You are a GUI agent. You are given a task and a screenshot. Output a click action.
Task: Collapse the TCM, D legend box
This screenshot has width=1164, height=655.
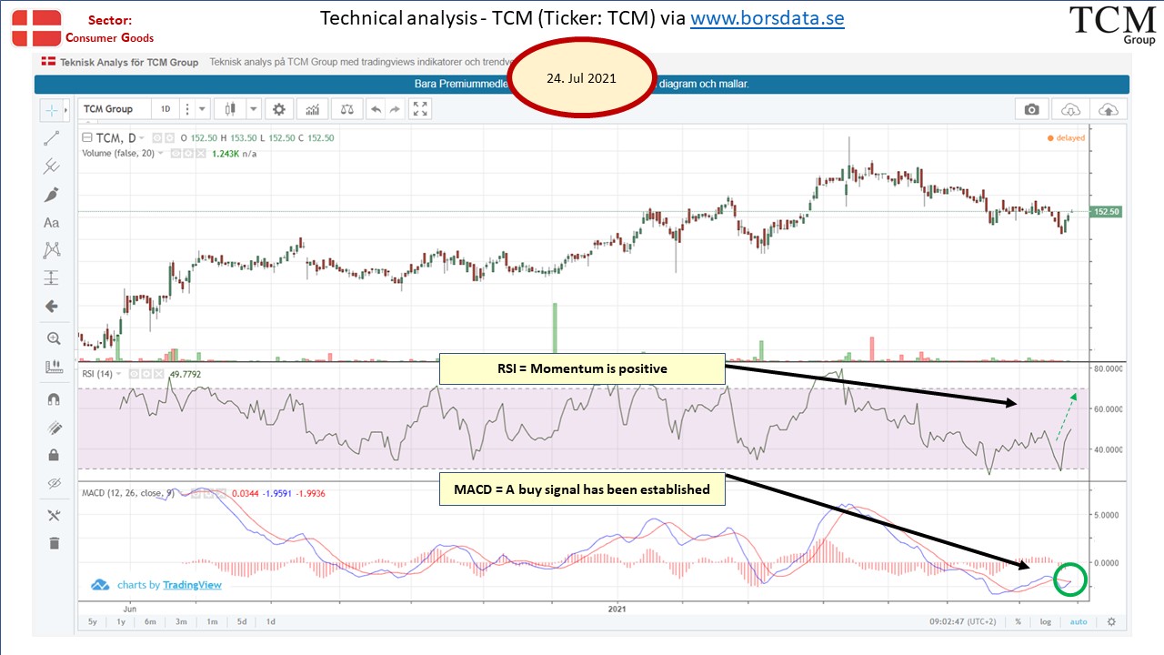(x=87, y=138)
